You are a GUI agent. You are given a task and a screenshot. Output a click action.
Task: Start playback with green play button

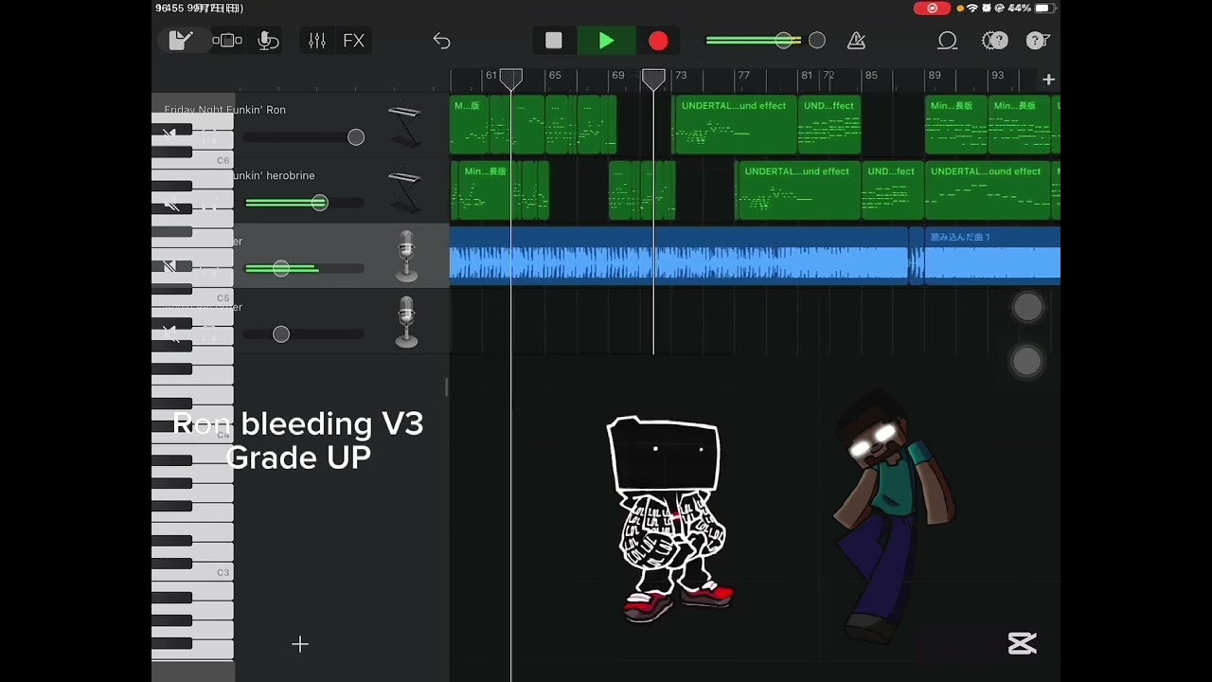click(606, 41)
